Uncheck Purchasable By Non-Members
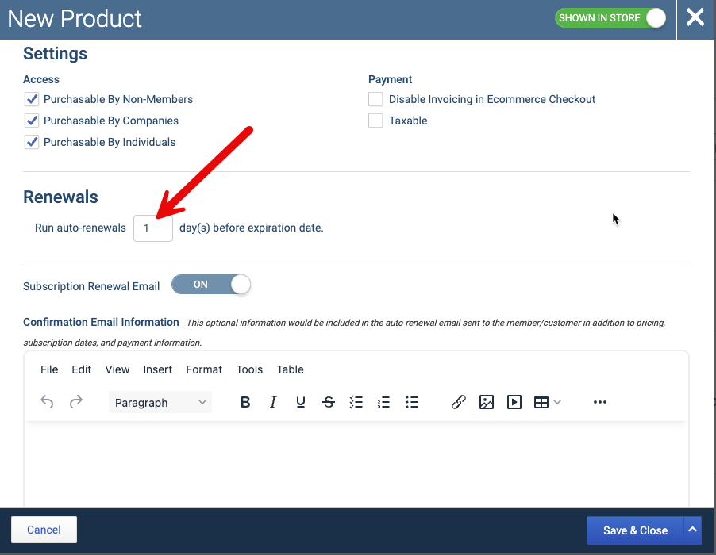716x555 pixels. click(x=32, y=99)
